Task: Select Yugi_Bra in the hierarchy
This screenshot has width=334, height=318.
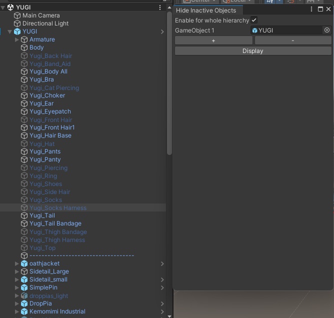Action: pos(41,79)
